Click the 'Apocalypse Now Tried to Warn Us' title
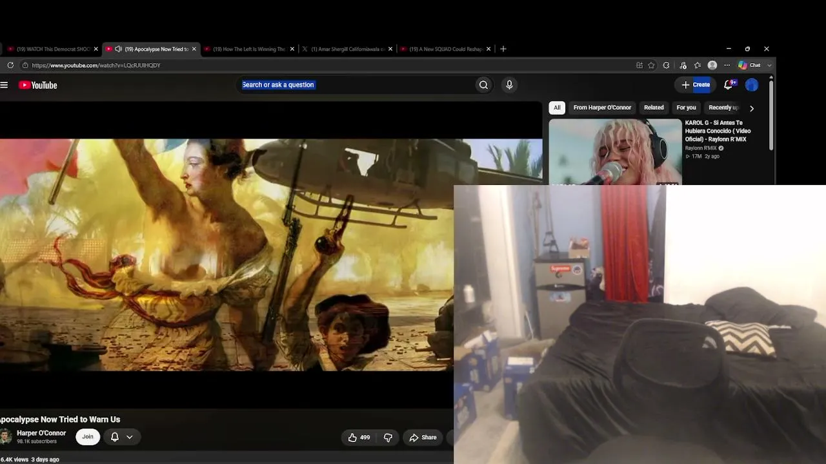This screenshot has width=826, height=464. [60, 420]
